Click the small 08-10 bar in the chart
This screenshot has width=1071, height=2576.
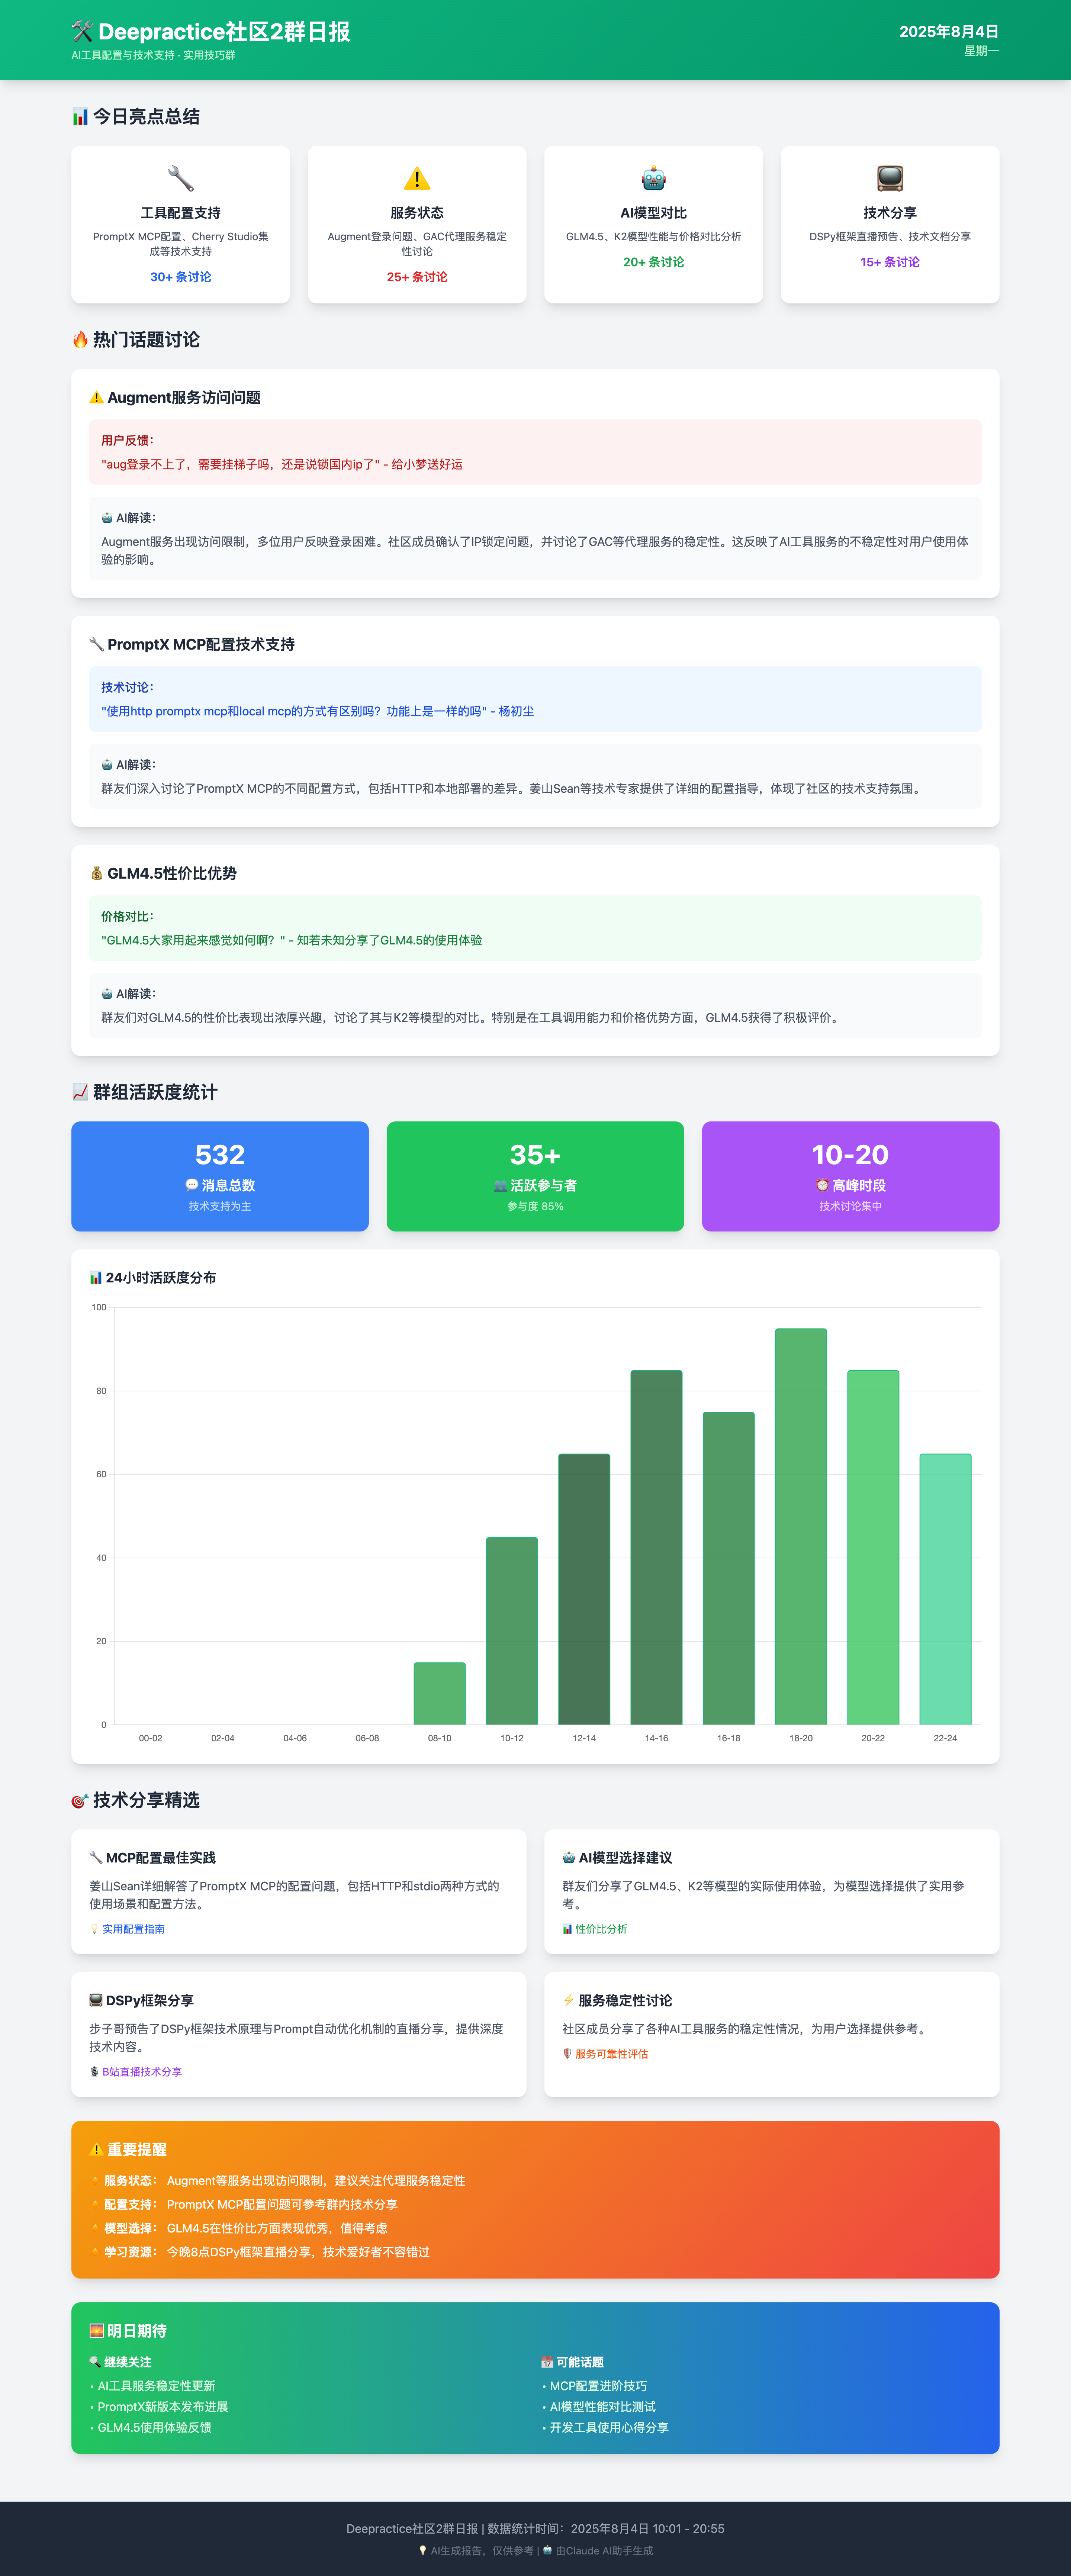440,1693
